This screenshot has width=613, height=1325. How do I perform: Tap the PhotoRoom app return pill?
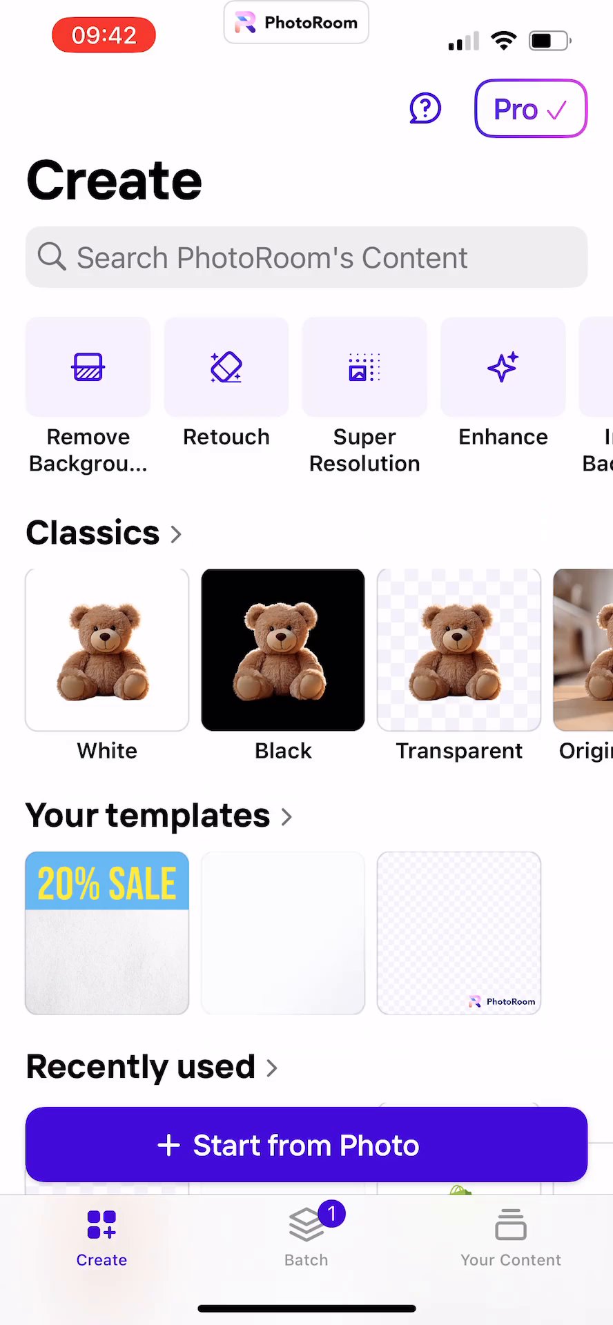296,23
